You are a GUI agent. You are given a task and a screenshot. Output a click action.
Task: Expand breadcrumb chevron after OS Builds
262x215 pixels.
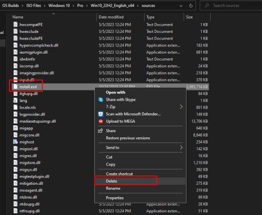click(23, 6)
